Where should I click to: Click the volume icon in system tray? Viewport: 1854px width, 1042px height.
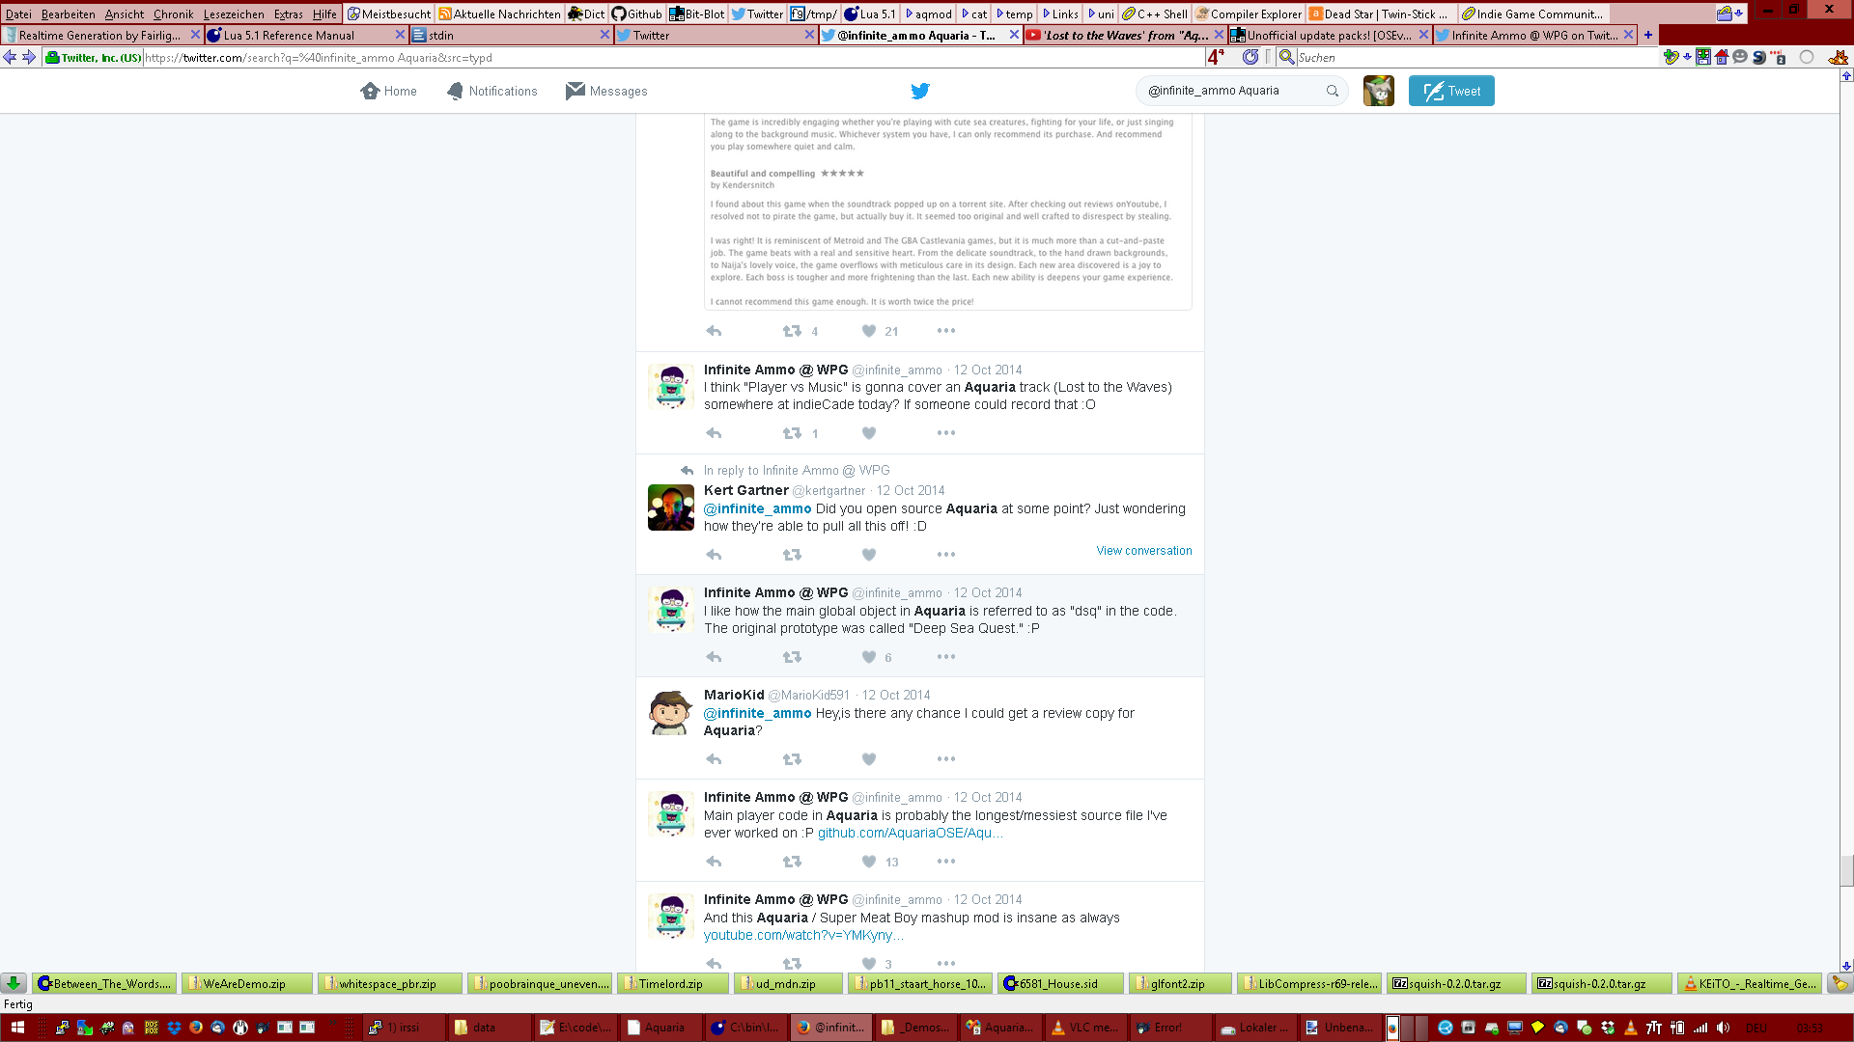1724,1028
